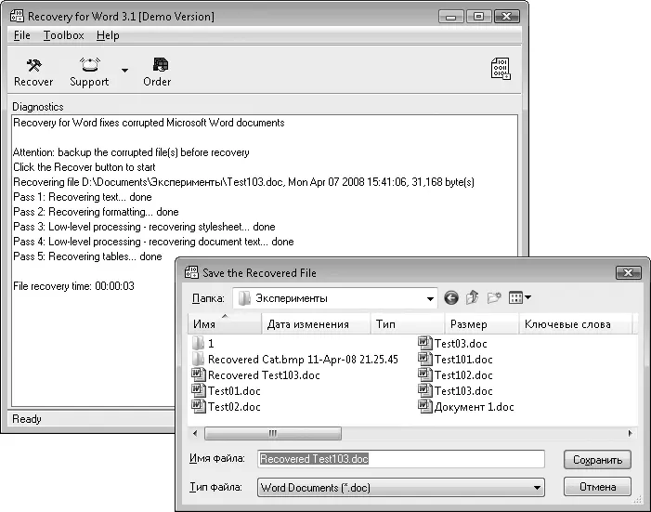651x512 pixels.
Task: Open the Help menu
Action: pyautogui.click(x=108, y=35)
